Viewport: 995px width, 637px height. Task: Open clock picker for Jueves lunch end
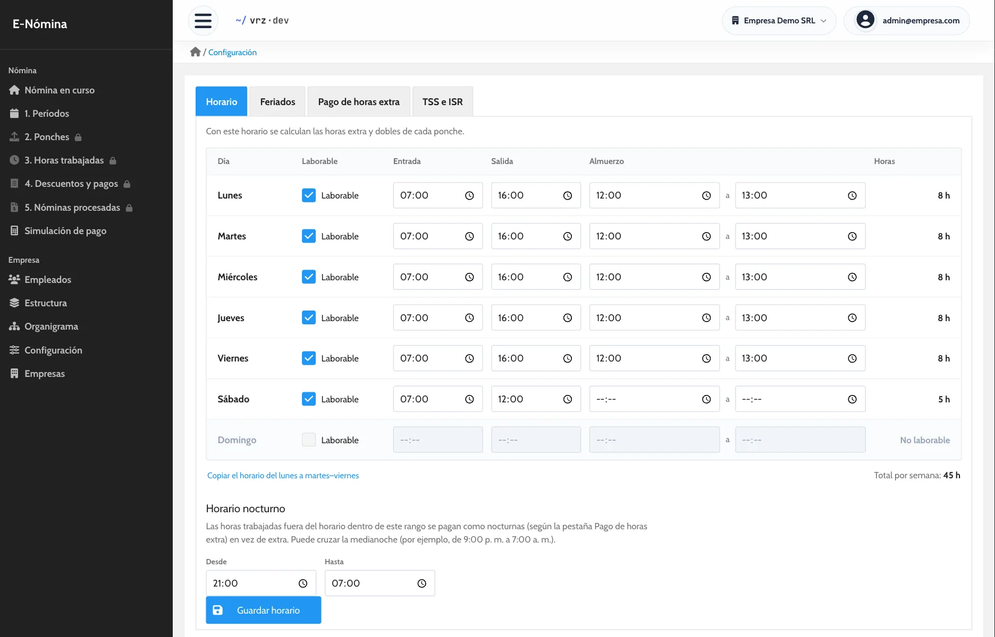[852, 318]
